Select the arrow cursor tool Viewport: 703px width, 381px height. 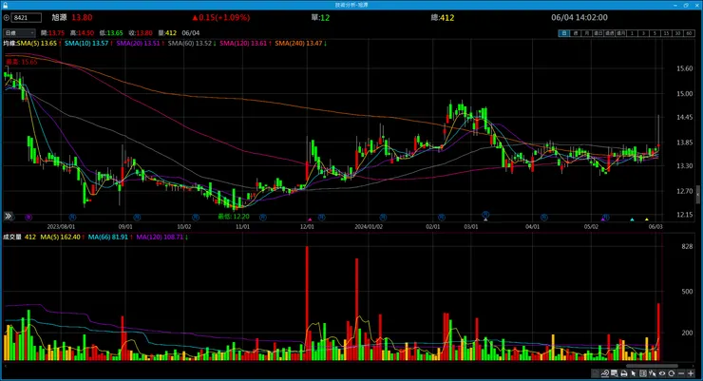(634, 373)
